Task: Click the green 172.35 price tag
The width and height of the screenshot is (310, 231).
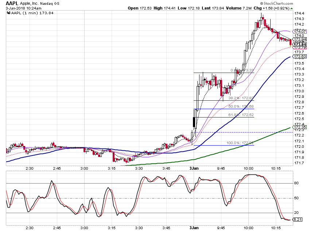Action: point(300,127)
